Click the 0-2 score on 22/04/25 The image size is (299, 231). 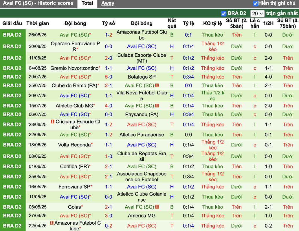point(109,226)
